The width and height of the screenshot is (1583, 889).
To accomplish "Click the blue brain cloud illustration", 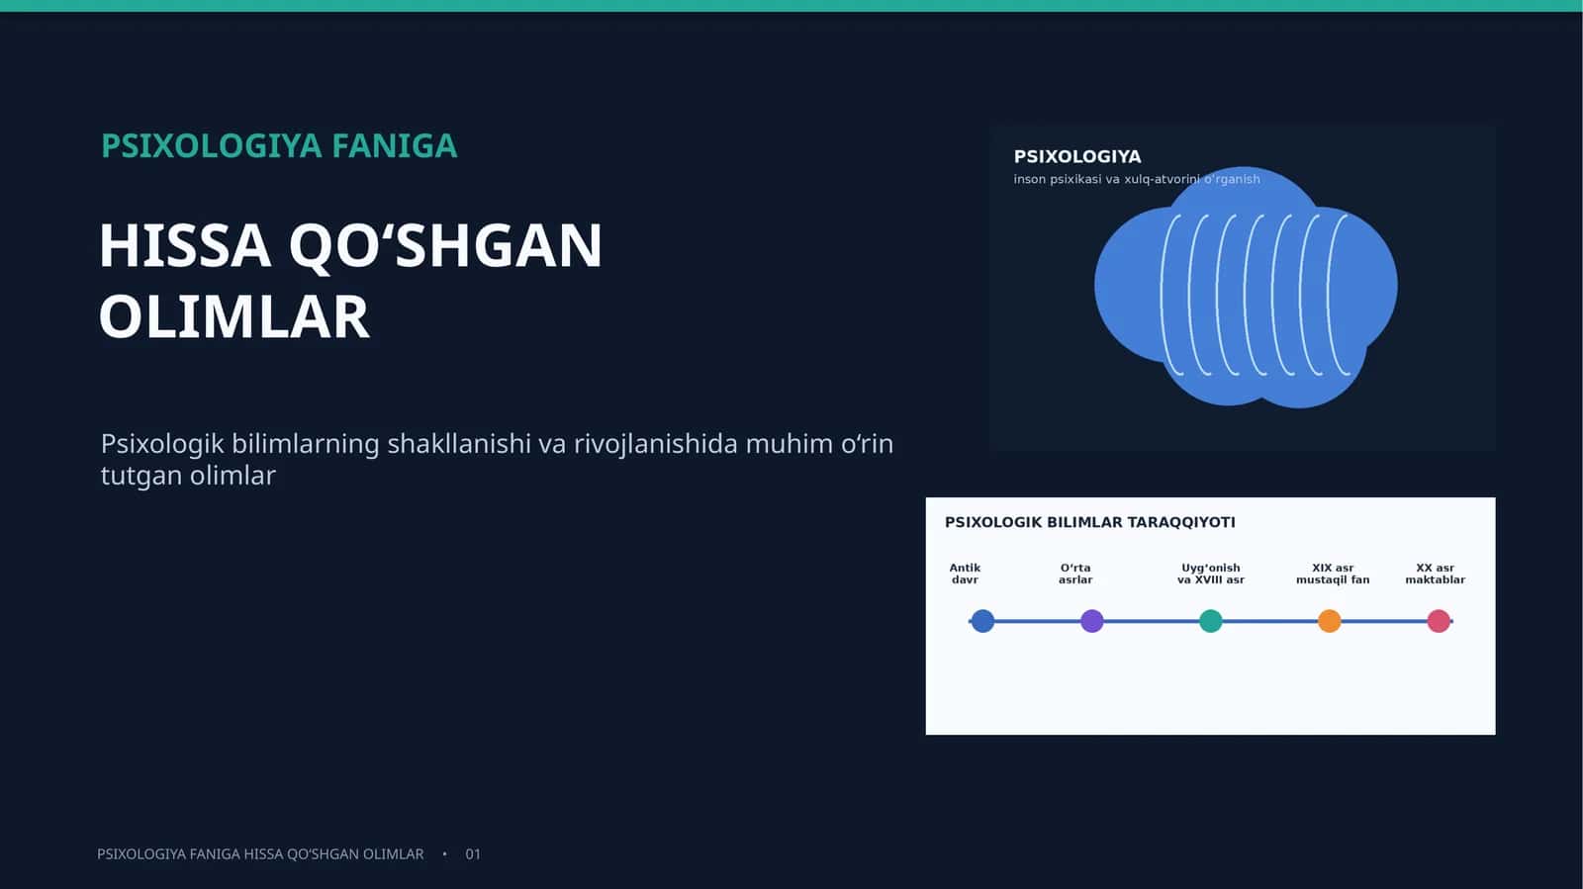I will click(1246, 287).
